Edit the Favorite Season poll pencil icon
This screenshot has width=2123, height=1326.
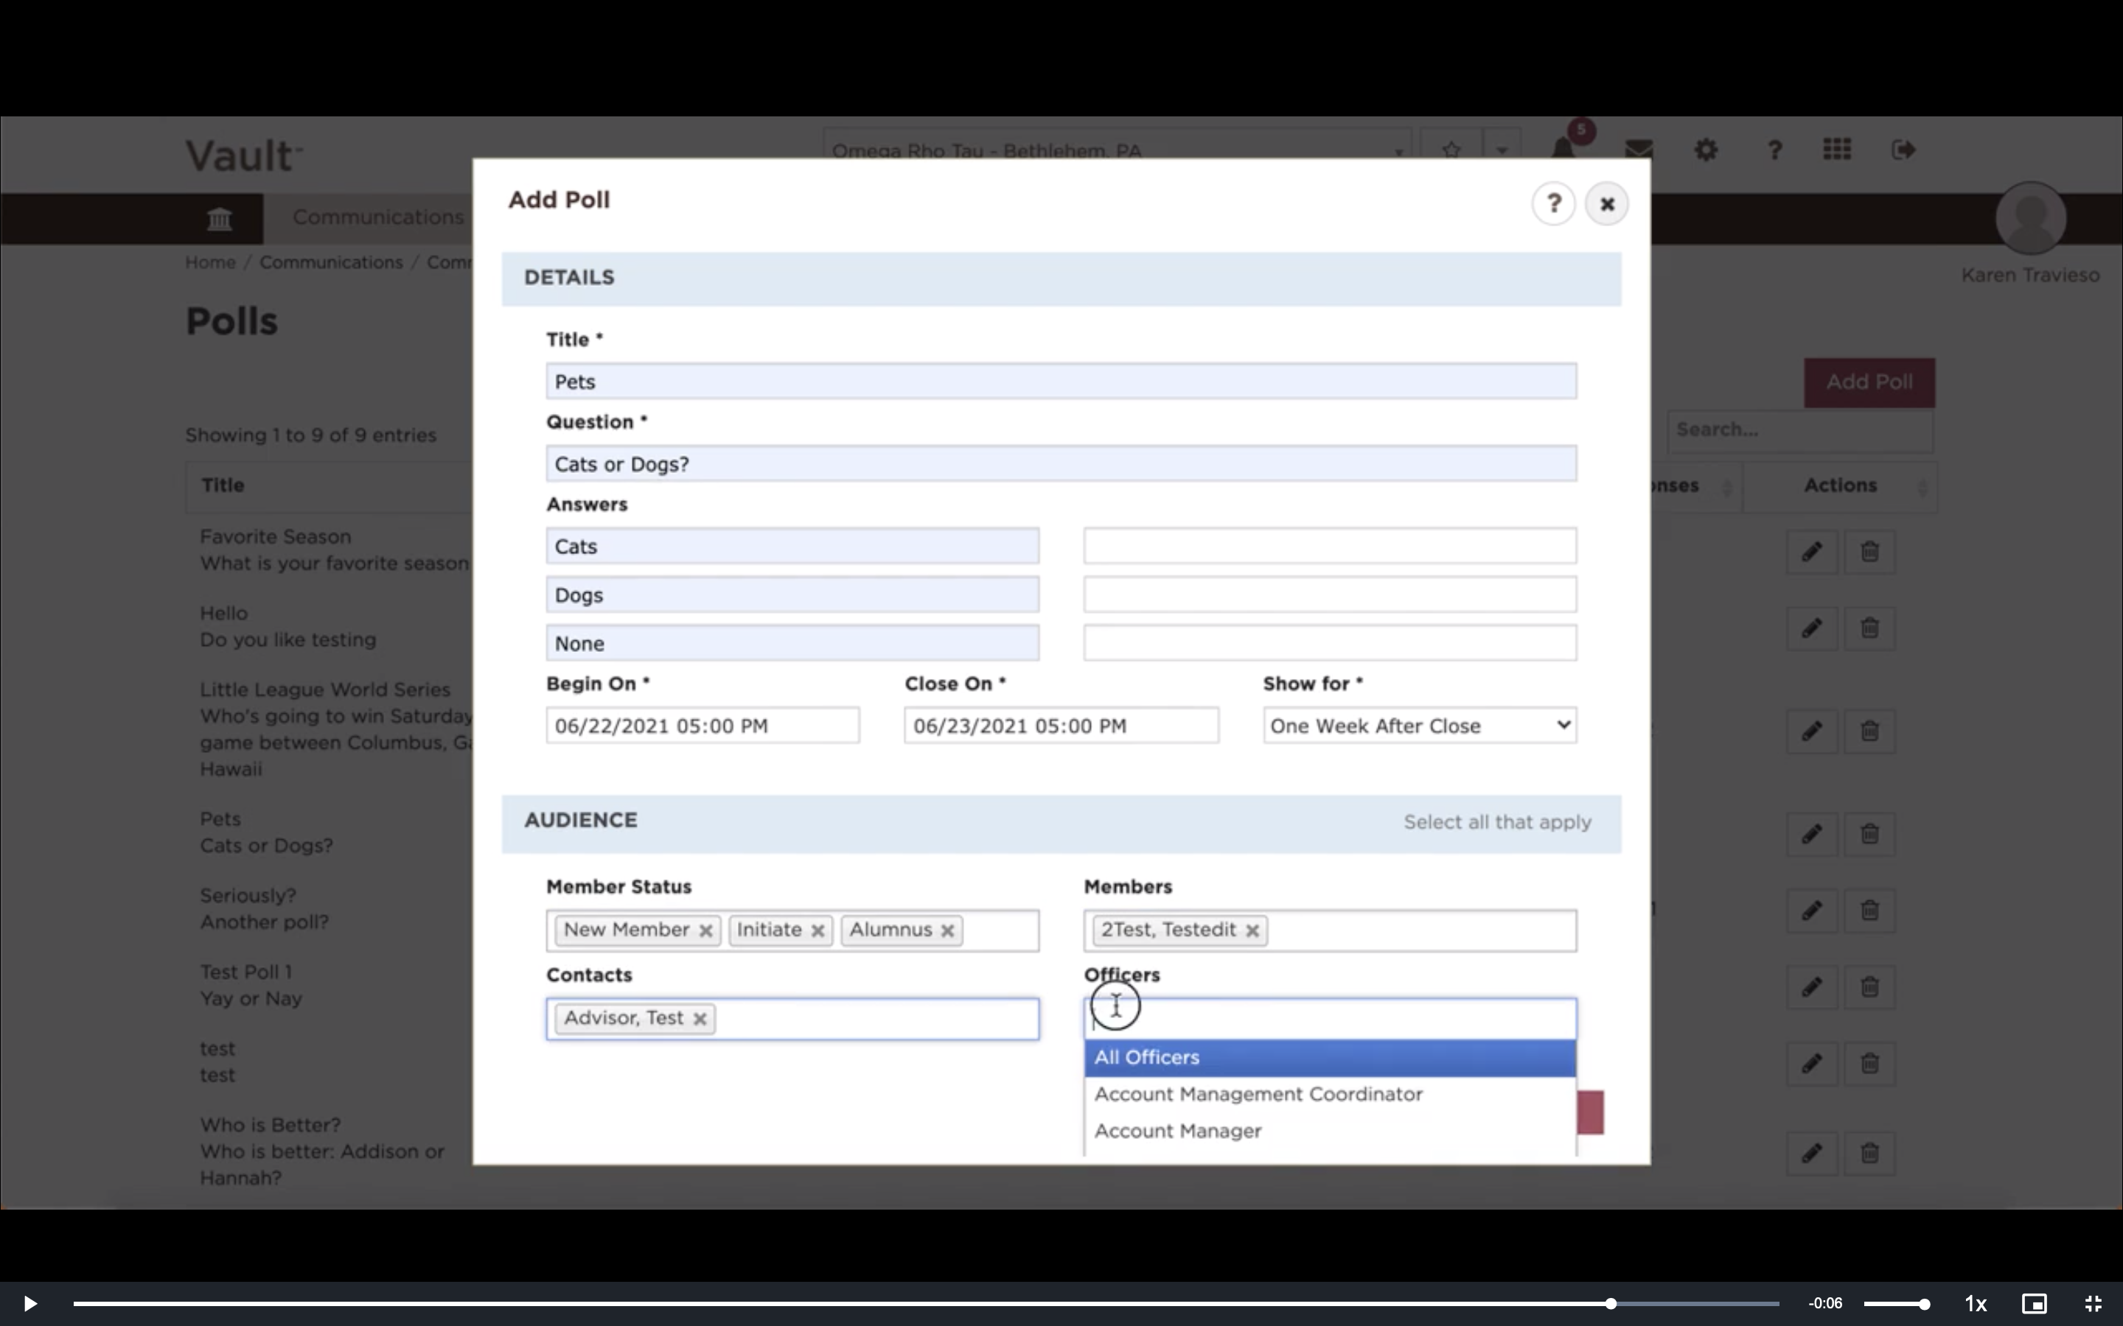pos(1812,552)
